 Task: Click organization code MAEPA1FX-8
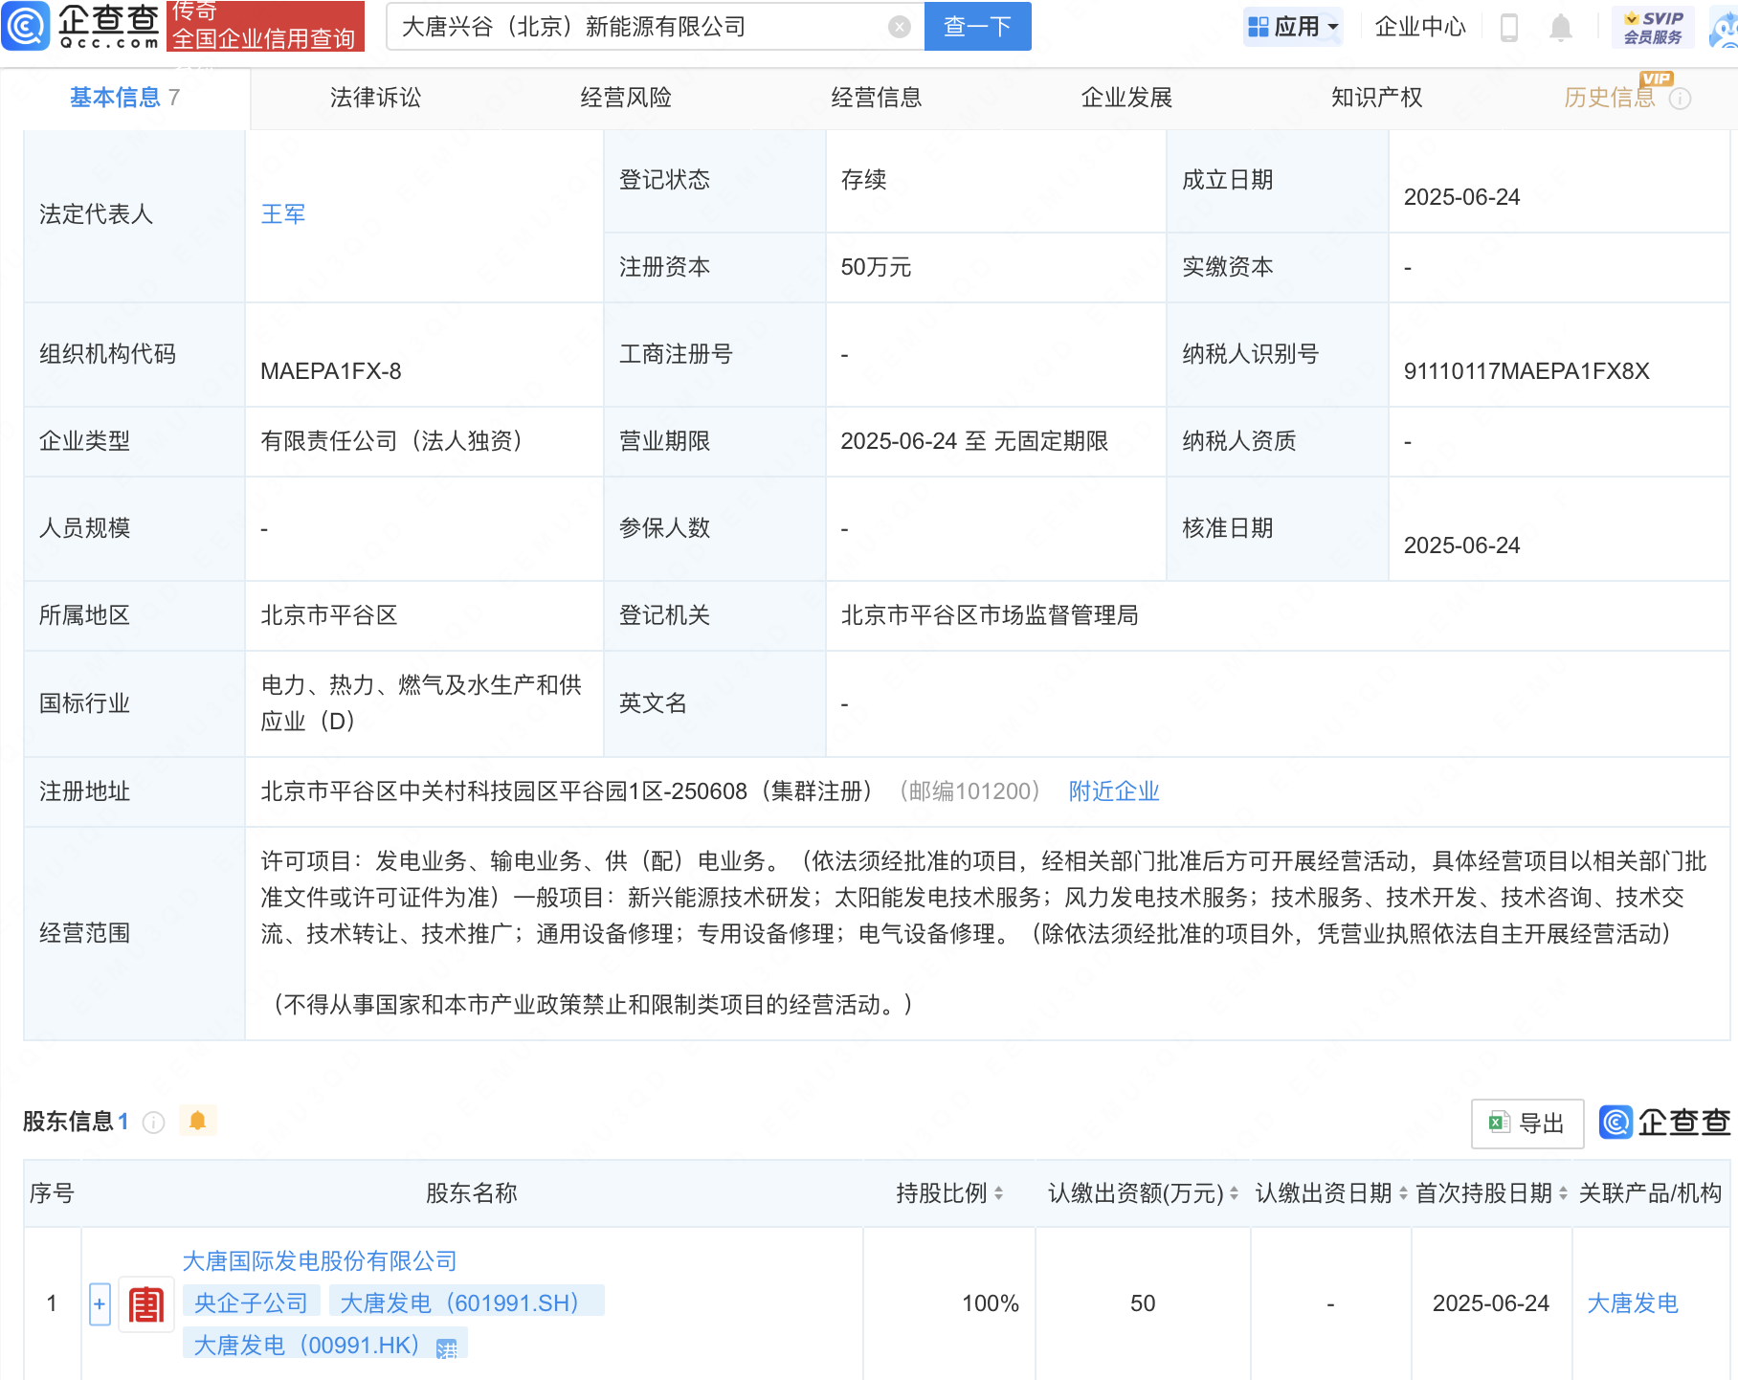[x=331, y=371]
